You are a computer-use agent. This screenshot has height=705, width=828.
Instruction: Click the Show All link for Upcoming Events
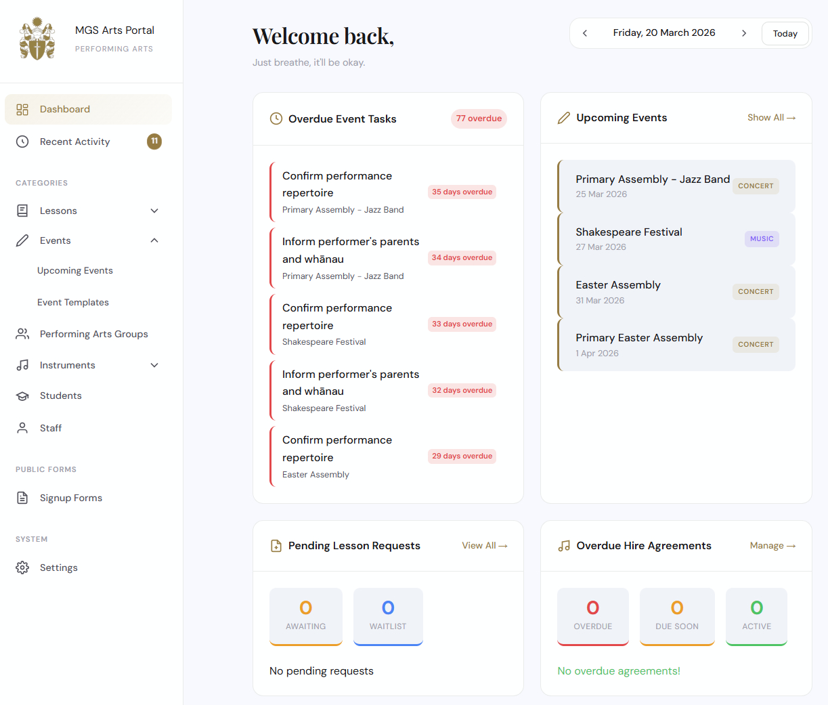[771, 117]
